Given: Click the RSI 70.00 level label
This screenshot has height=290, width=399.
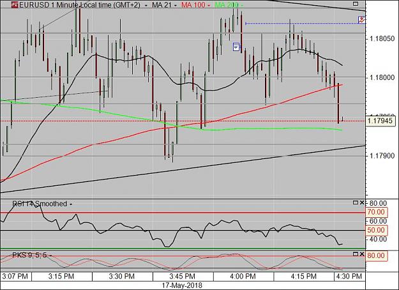Looking at the screenshot, I should point(376,212).
